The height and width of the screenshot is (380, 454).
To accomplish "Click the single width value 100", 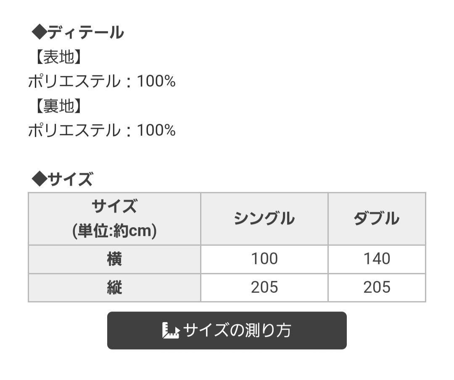I will coord(264,259).
